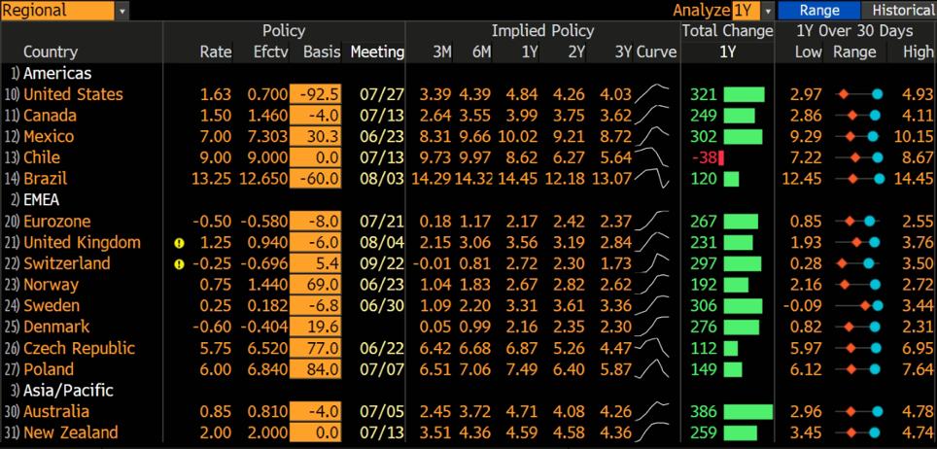Click Australia green change bar
The width and height of the screenshot is (937, 449).
click(x=748, y=411)
